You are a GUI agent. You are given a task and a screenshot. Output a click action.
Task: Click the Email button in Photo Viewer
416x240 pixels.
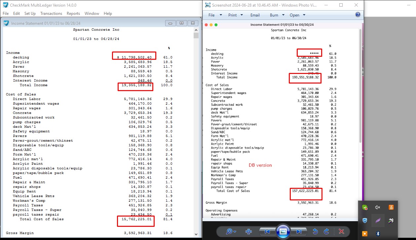coord(255,15)
